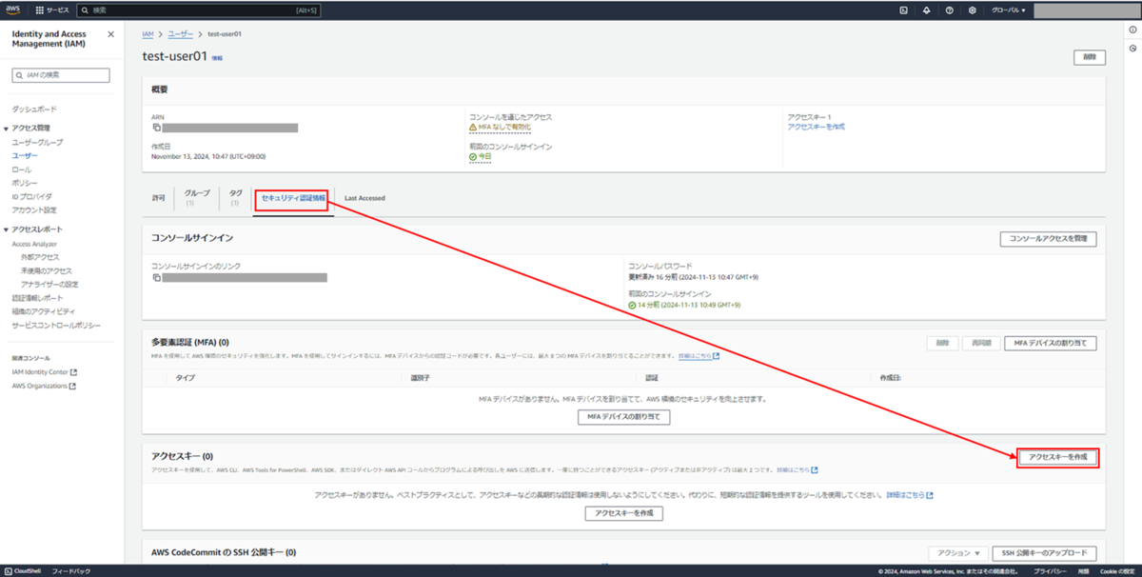Image resolution: width=1142 pixels, height=577 pixels.
Task: Open Cookie の設定 in the footer
Action: pos(1117,571)
